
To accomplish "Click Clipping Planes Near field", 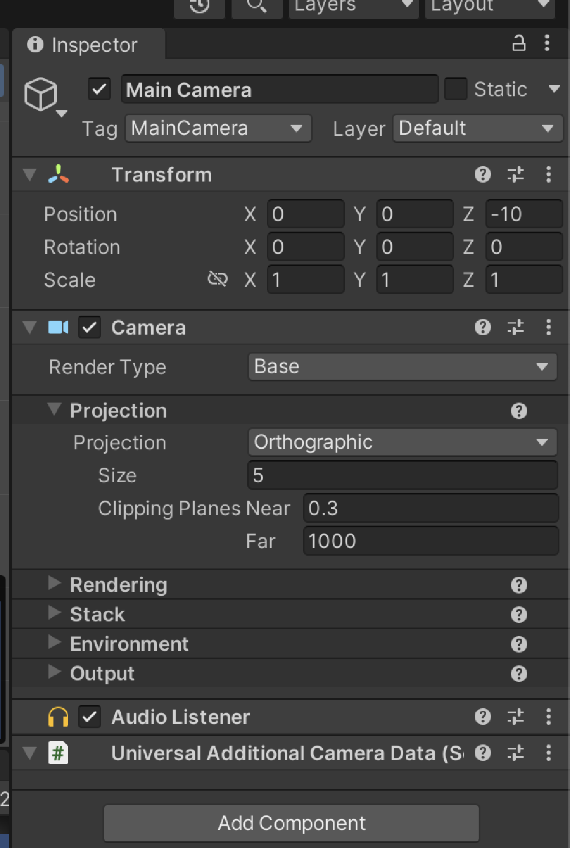I will pyautogui.click(x=431, y=508).
